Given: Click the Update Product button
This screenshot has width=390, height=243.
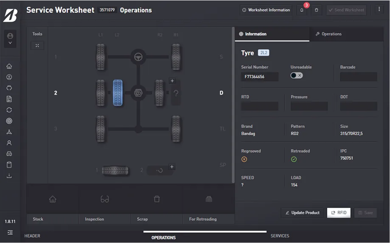Looking at the screenshot, I should (x=302, y=213).
